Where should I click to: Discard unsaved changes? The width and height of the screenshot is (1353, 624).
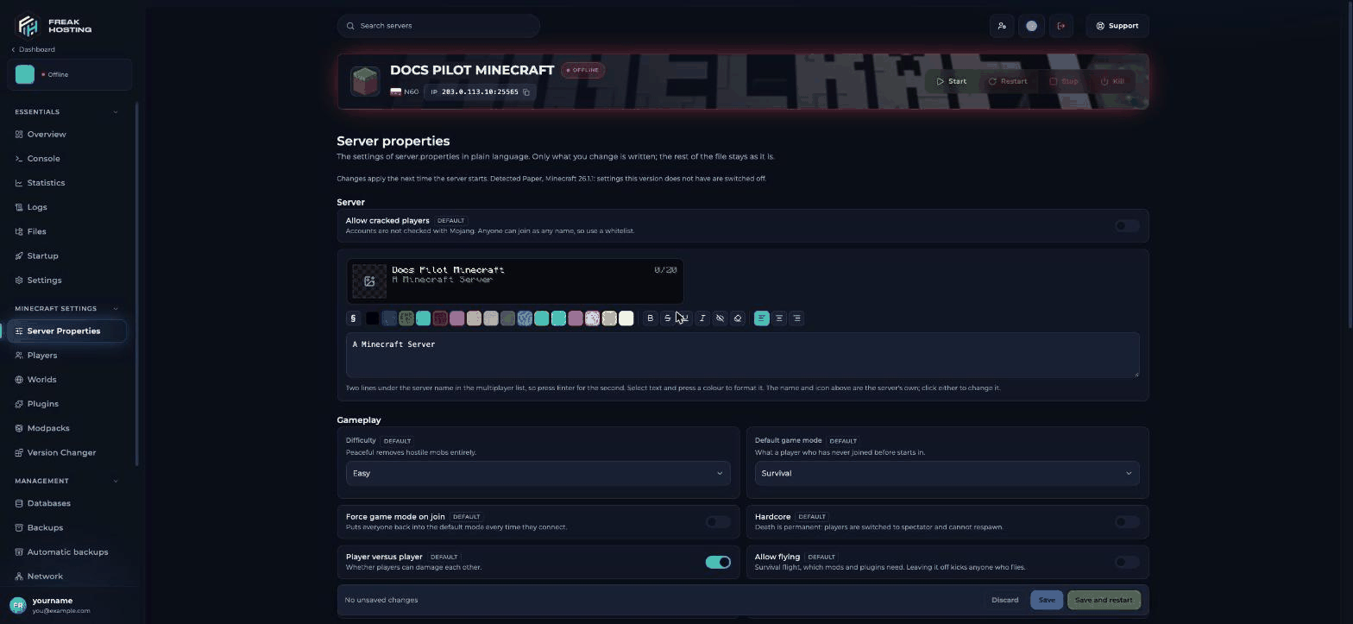pos(1004,600)
